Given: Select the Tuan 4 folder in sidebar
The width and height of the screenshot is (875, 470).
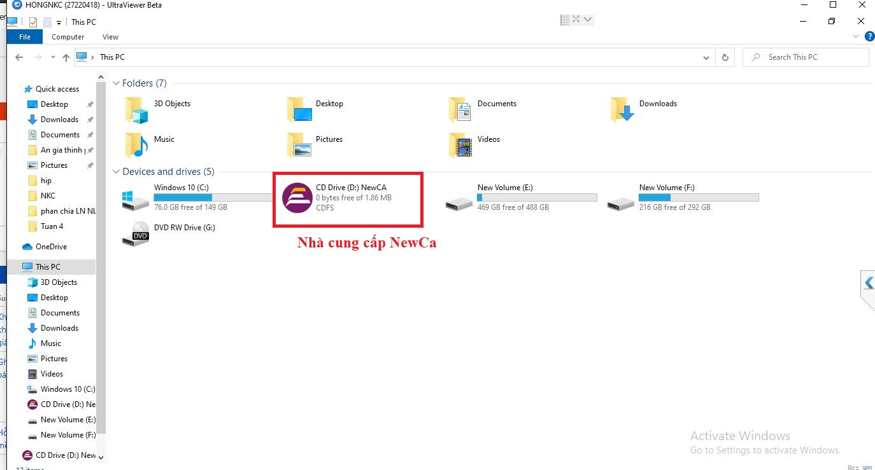Looking at the screenshot, I should 52,226.
